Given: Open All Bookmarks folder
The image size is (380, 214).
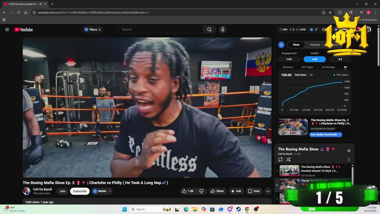Looking at the screenshot, I should pos(368,20).
